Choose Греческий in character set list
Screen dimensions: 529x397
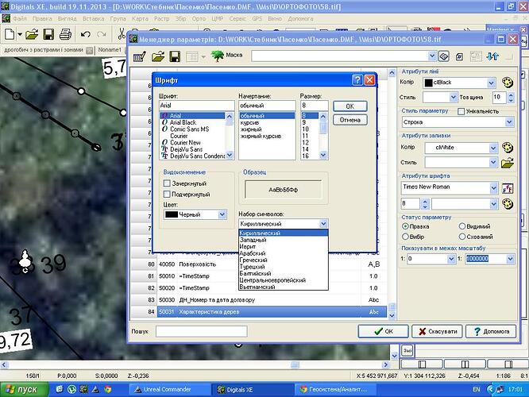click(x=253, y=260)
